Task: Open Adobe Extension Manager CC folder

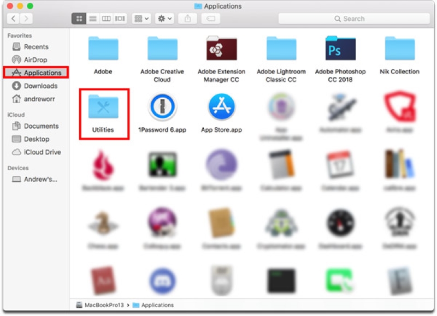Action: [x=222, y=48]
